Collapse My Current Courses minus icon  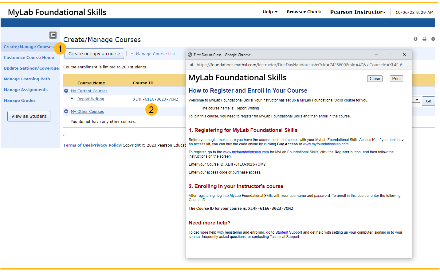(66, 91)
